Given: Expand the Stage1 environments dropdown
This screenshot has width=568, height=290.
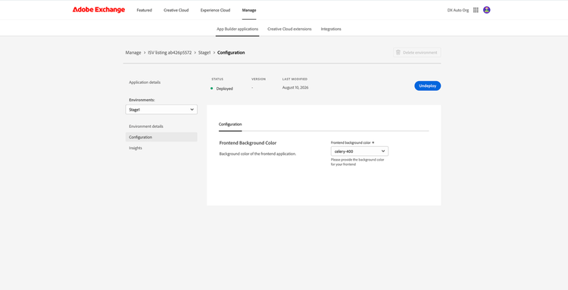Looking at the screenshot, I should [x=161, y=110].
